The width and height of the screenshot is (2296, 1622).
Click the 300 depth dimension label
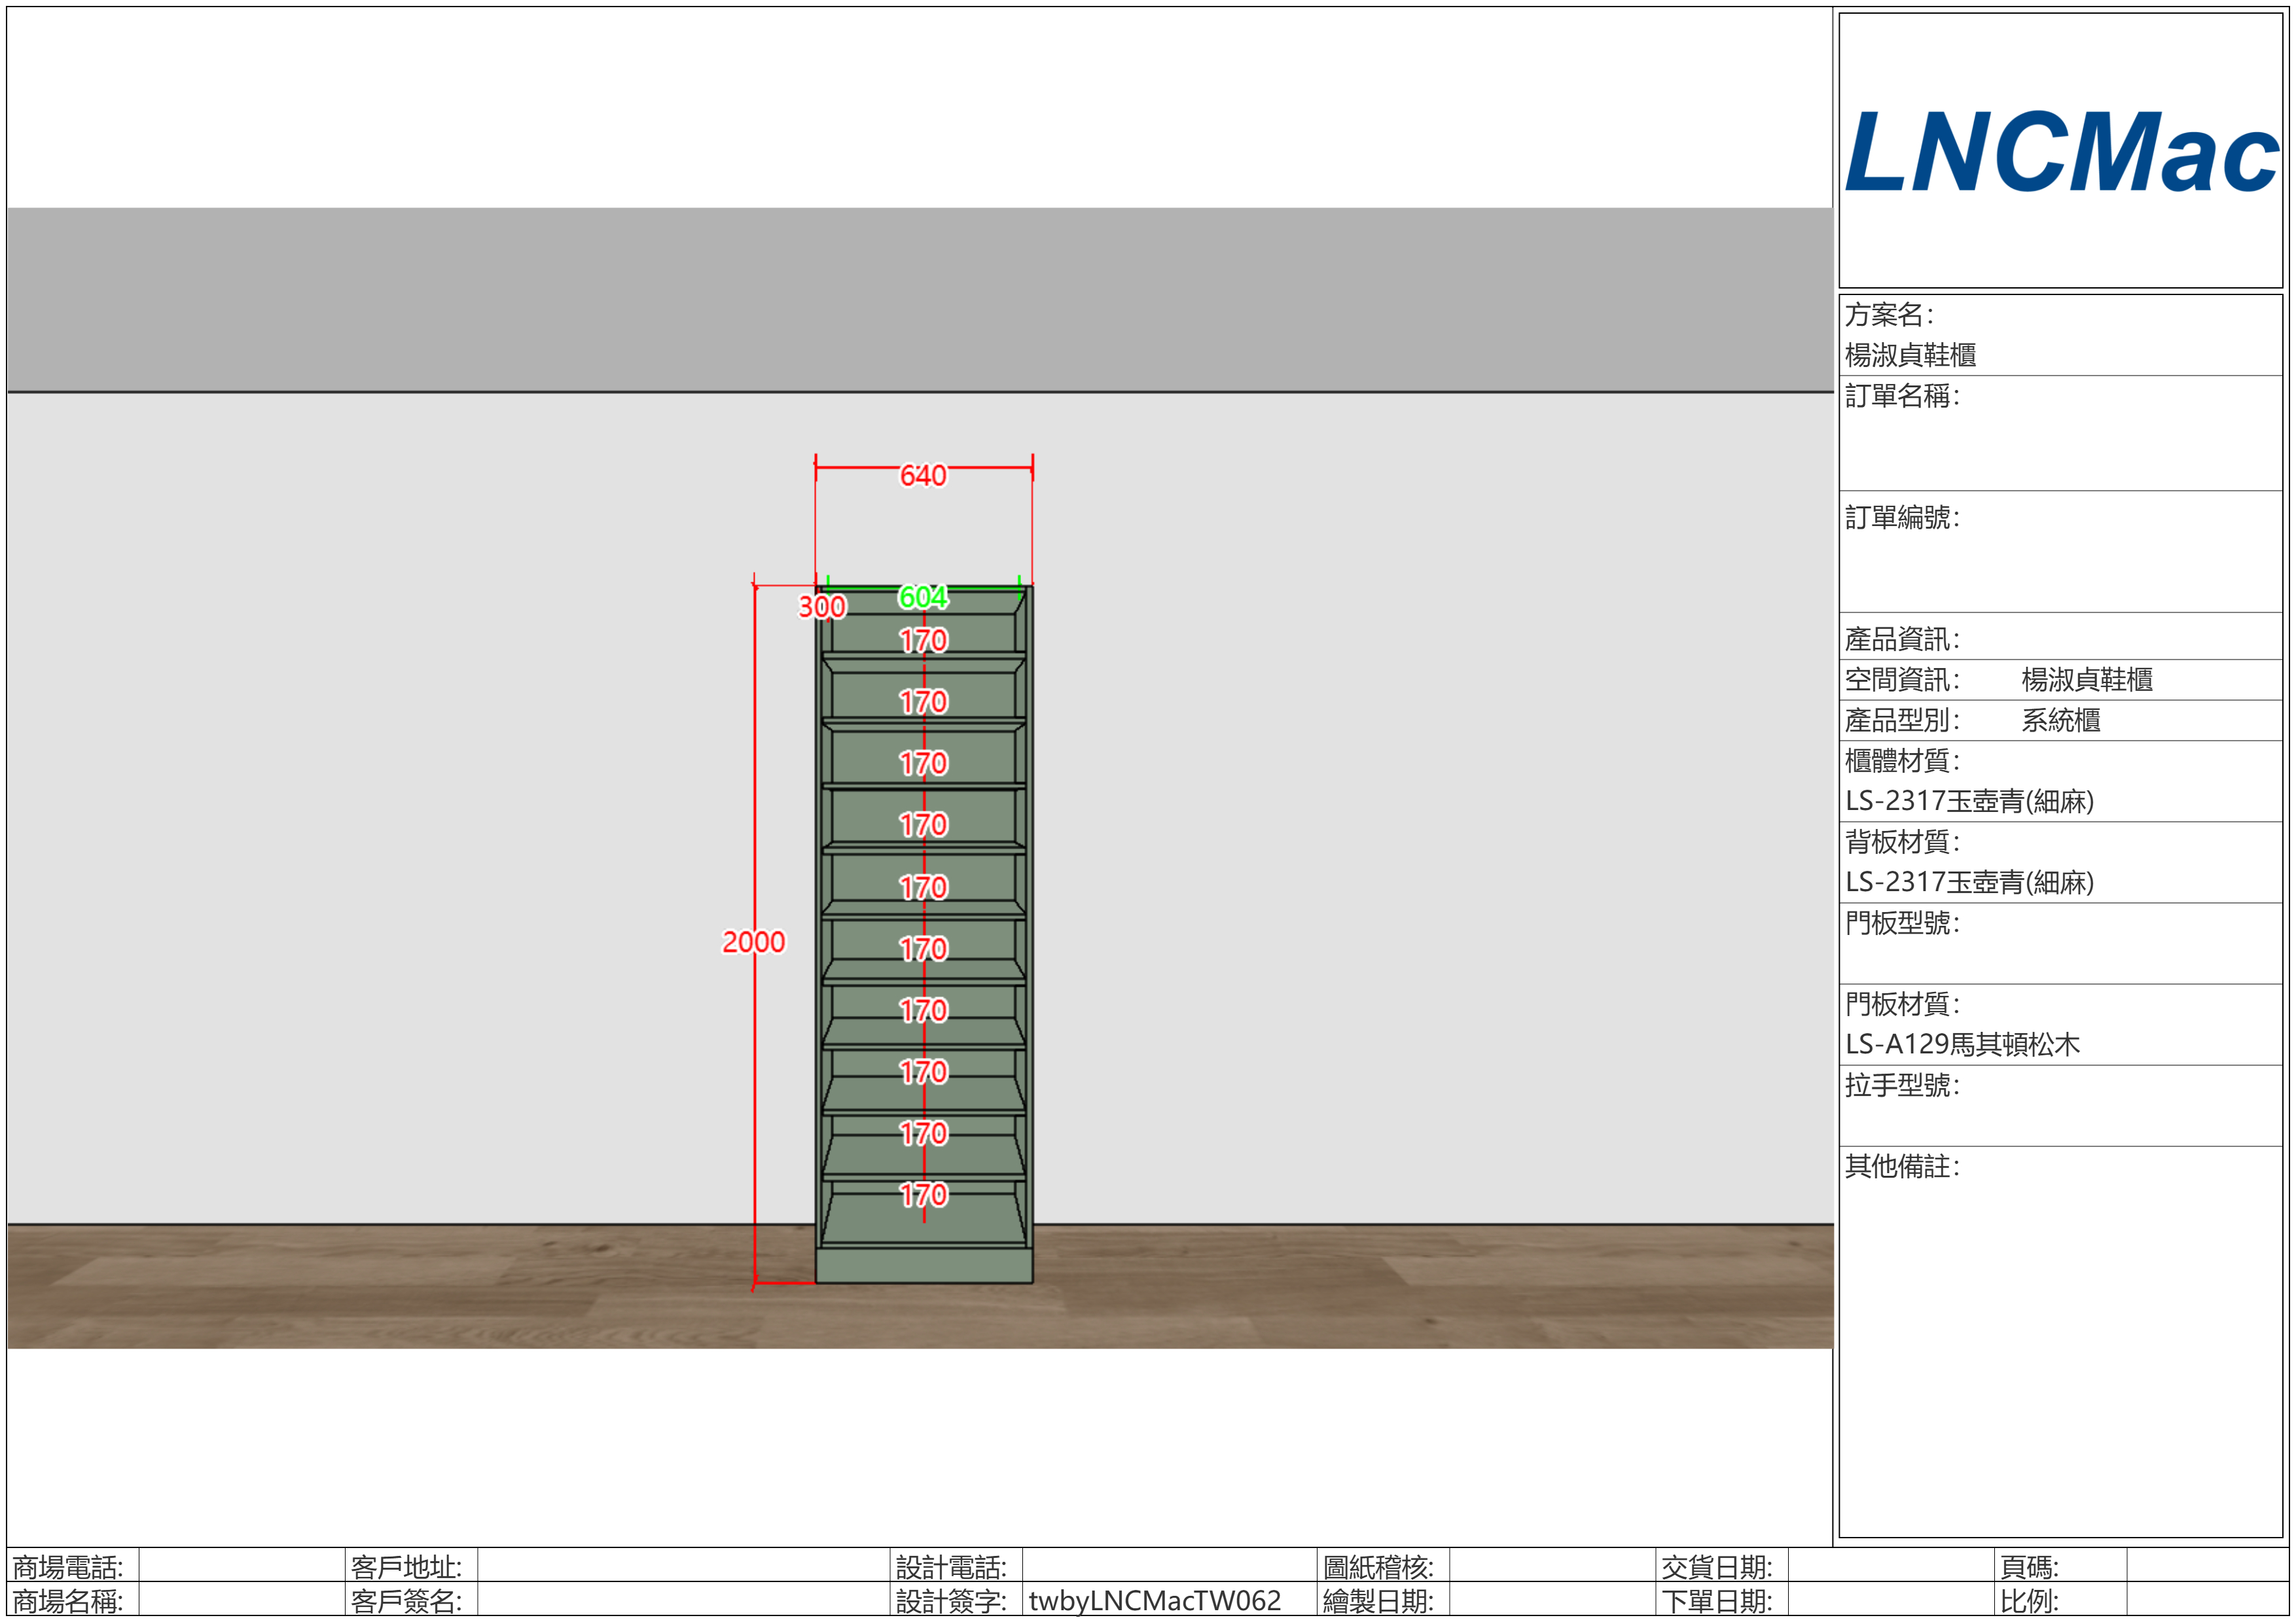(821, 607)
